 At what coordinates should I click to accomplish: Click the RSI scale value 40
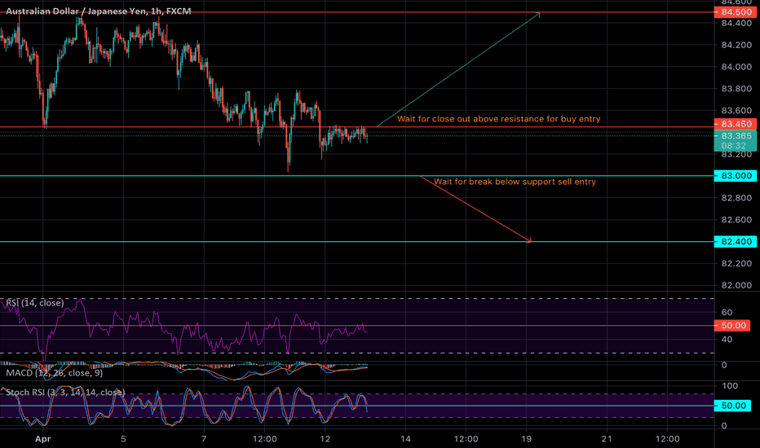pyautogui.click(x=727, y=340)
